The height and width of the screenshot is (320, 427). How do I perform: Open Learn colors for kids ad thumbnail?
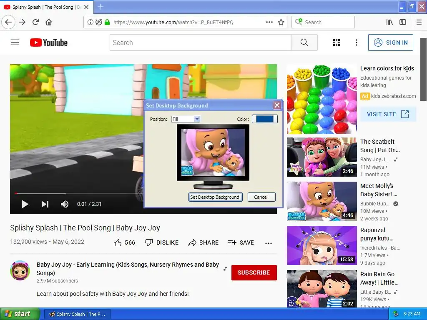click(322, 99)
